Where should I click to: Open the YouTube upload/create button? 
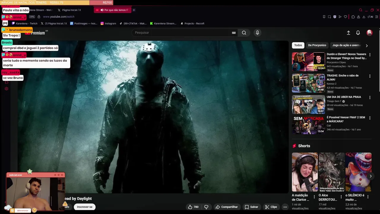click(349, 33)
